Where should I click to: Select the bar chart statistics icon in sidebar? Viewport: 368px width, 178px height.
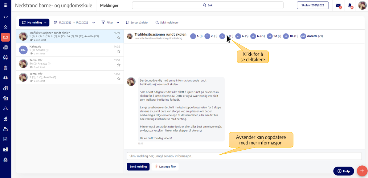pyautogui.click(x=6, y=149)
